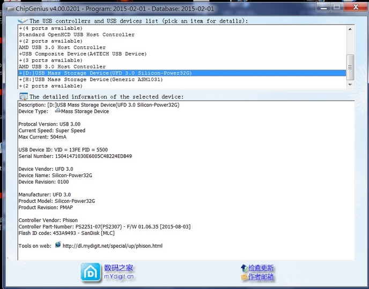This screenshot has height=289, width=369.
Task: Click the VID = 13FE PID = 5500 line
Action: point(63,150)
